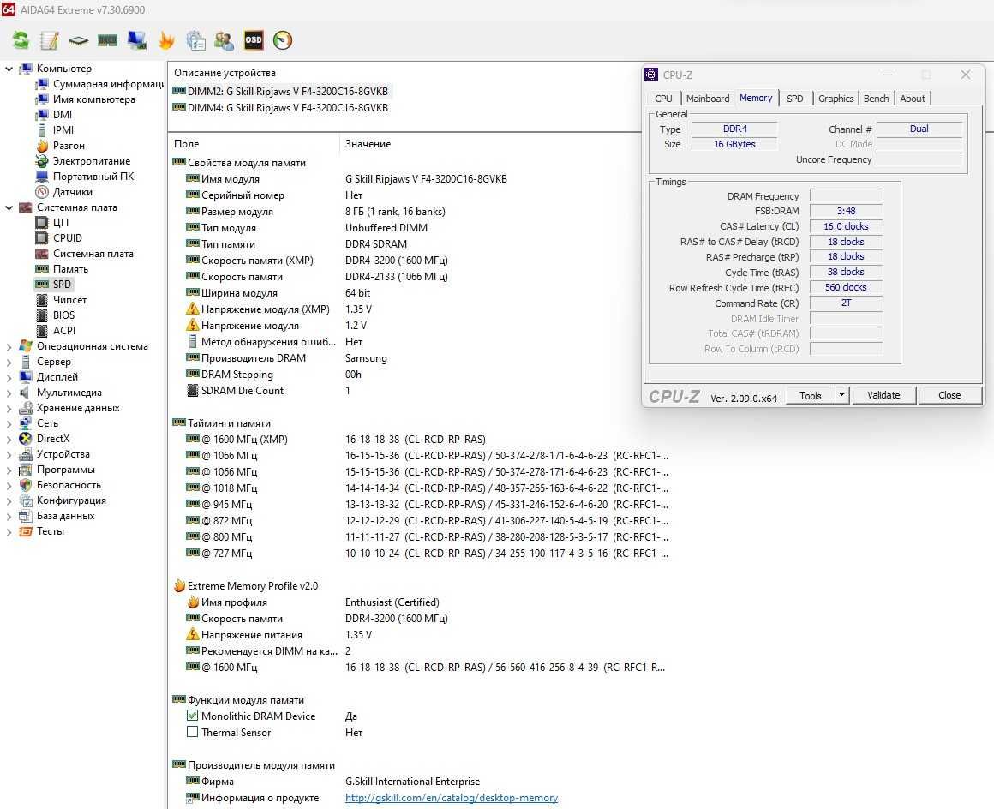Viewport: 994px width, 809px height.
Task: Open the Mainboard tab in CPU-Z
Action: [x=708, y=99]
